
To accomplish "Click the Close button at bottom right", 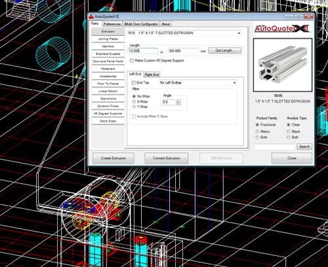I will pos(292,158).
